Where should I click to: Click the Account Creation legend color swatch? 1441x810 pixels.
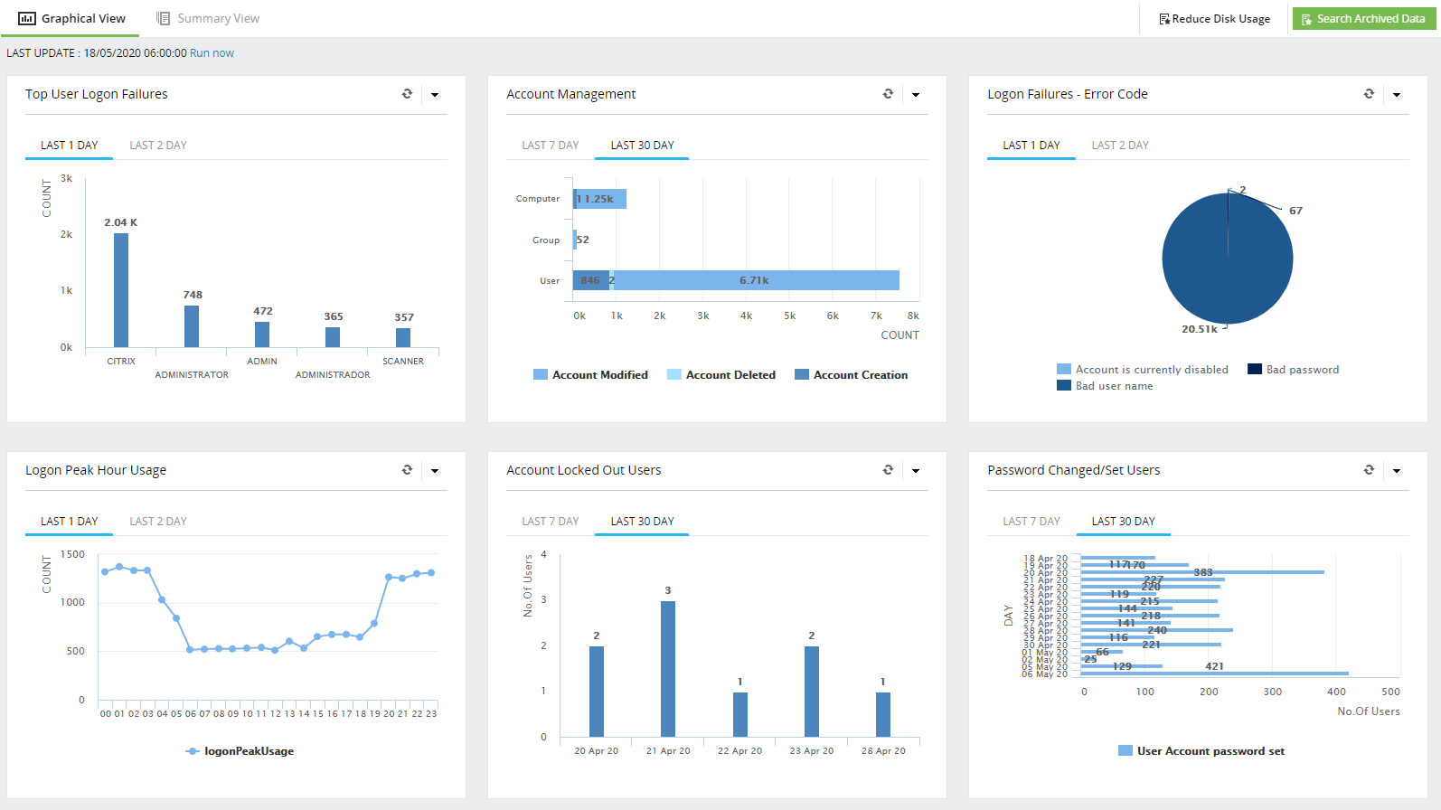pyautogui.click(x=801, y=375)
